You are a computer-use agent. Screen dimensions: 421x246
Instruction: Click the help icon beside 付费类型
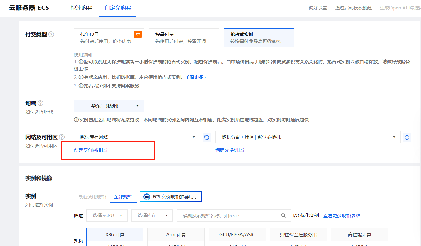click(x=51, y=35)
